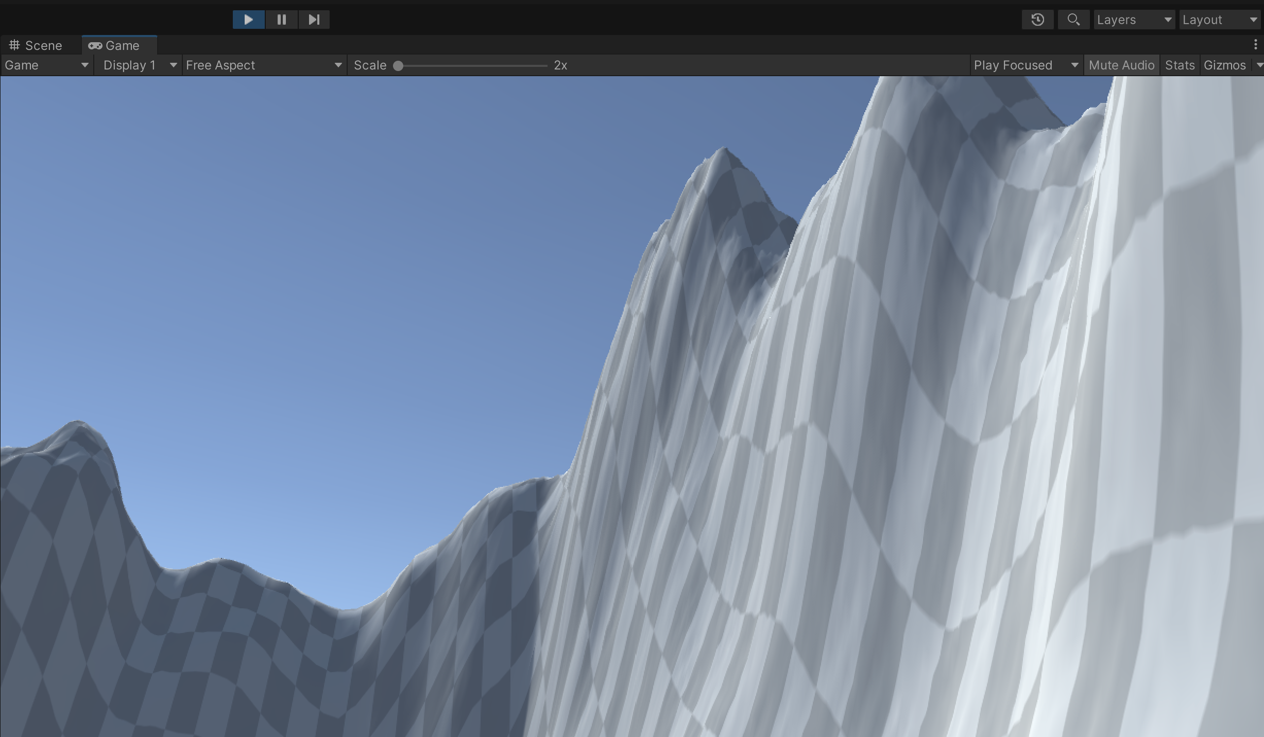This screenshot has width=1264, height=737.
Task: Open the Undo History icon
Action: (1037, 20)
